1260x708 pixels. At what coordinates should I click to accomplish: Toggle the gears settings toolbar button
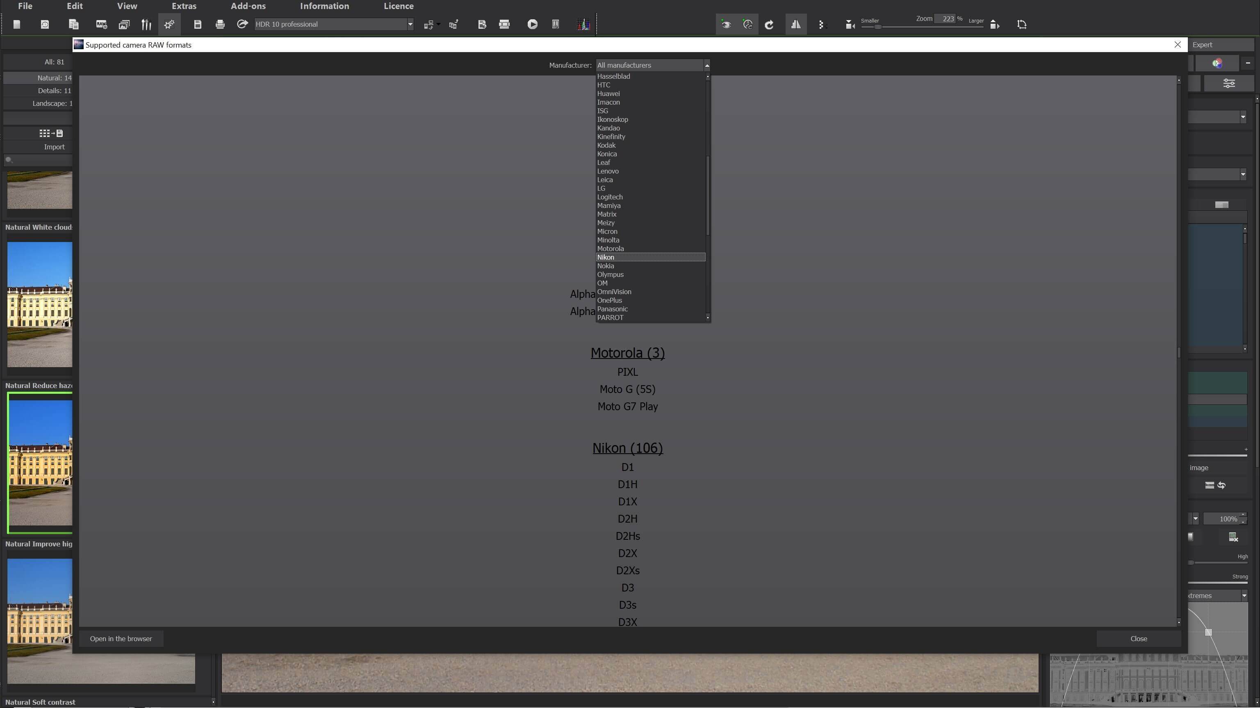coord(169,24)
